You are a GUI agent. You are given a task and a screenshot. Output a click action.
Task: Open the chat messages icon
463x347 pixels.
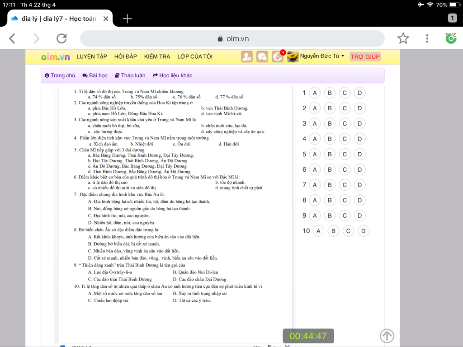(262, 56)
